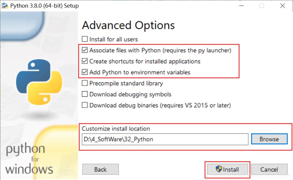Click the Python installer icon in title bar
The image size is (293, 180).
(x=5, y=6)
